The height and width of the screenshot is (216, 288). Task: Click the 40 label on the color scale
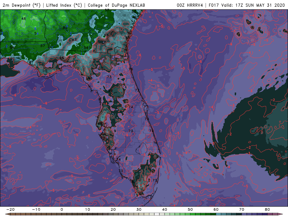pos(165,210)
